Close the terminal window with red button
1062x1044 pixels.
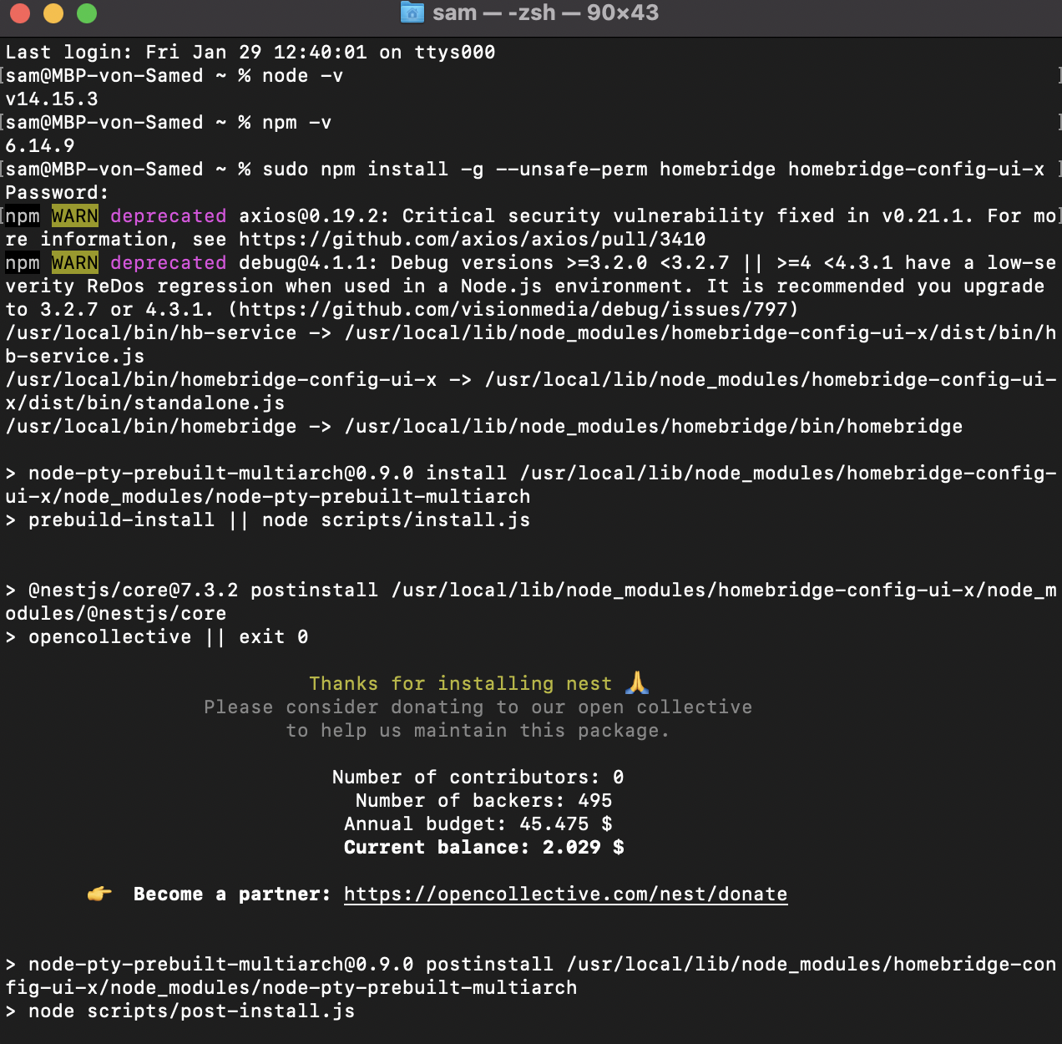(20, 13)
